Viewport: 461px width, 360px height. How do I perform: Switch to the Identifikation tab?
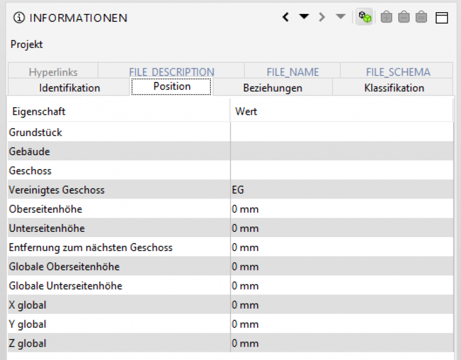pyautogui.click(x=69, y=88)
